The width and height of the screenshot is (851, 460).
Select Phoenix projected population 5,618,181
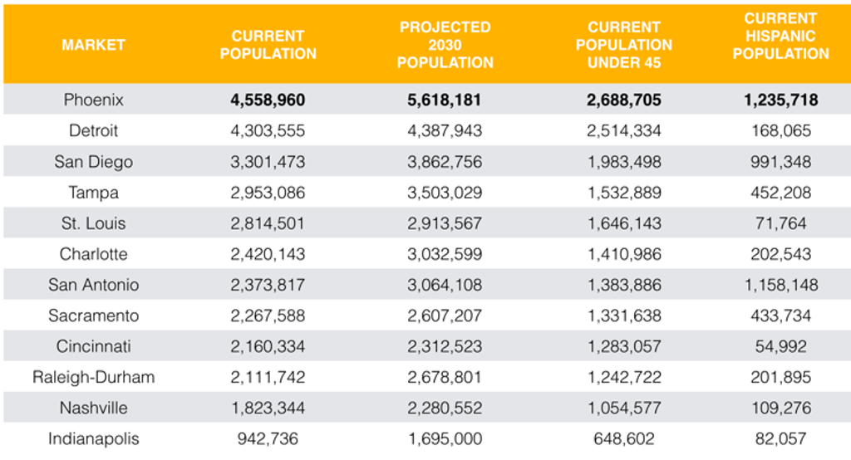[x=445, y=100]
